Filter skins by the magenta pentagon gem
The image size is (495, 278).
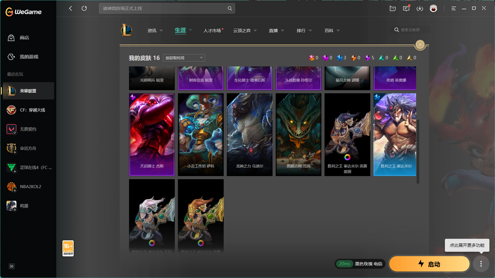pos(325,58)
